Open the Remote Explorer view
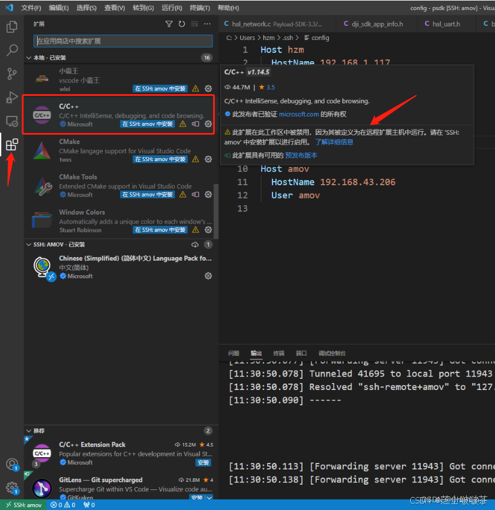495x510 pixels. [12, 121]
